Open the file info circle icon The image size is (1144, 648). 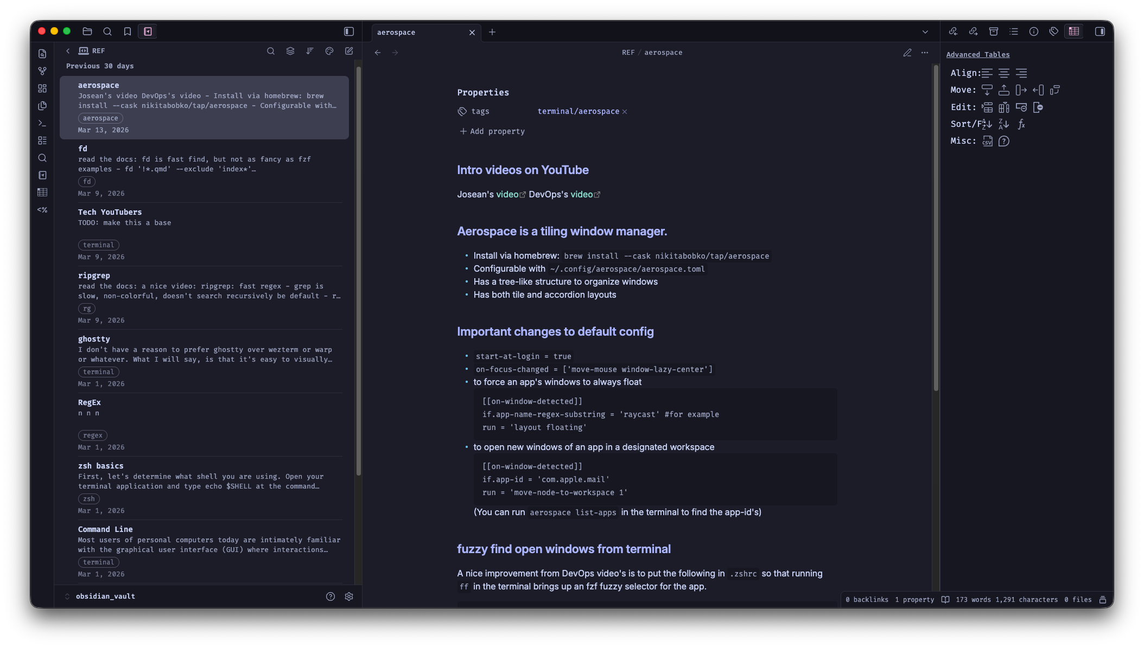pyautogui.click(x=1034, y=31)
